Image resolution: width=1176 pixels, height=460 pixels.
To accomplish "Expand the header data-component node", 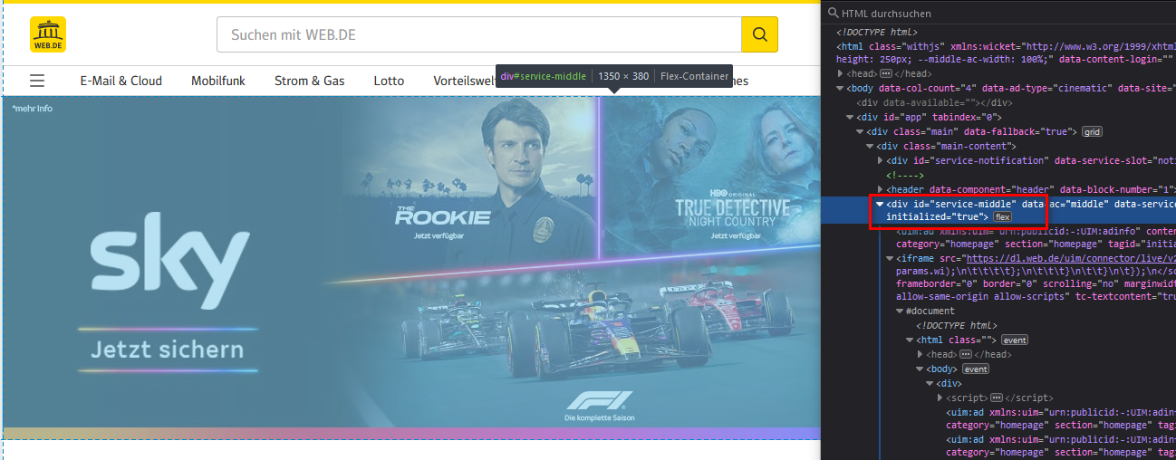I will pos(880,189).
